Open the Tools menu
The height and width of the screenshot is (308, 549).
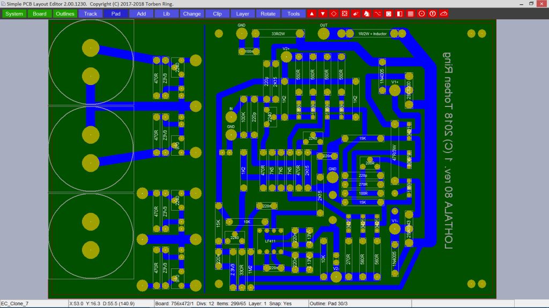(x=293, y=13)
